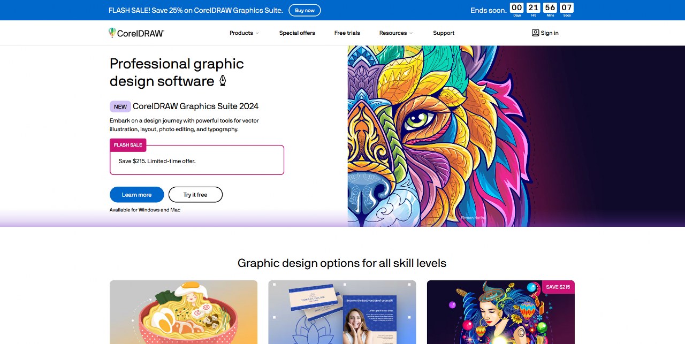Click the Buy now button in banner
The image size is (685, 344).
point(305,10)
